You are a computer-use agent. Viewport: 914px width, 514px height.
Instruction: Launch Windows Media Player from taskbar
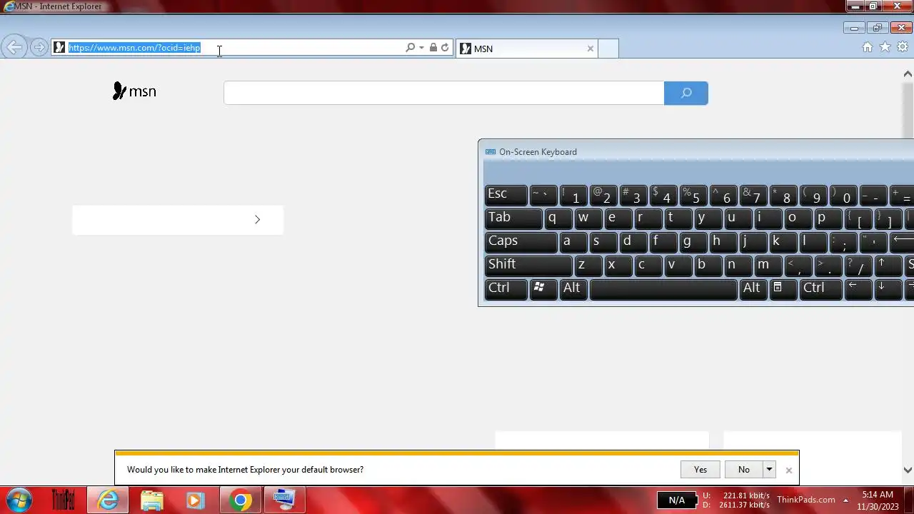point(196,500)
